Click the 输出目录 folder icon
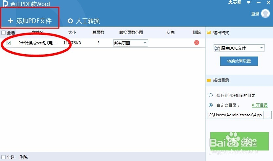Screen dimensions: 273x161 coord(209,80)
